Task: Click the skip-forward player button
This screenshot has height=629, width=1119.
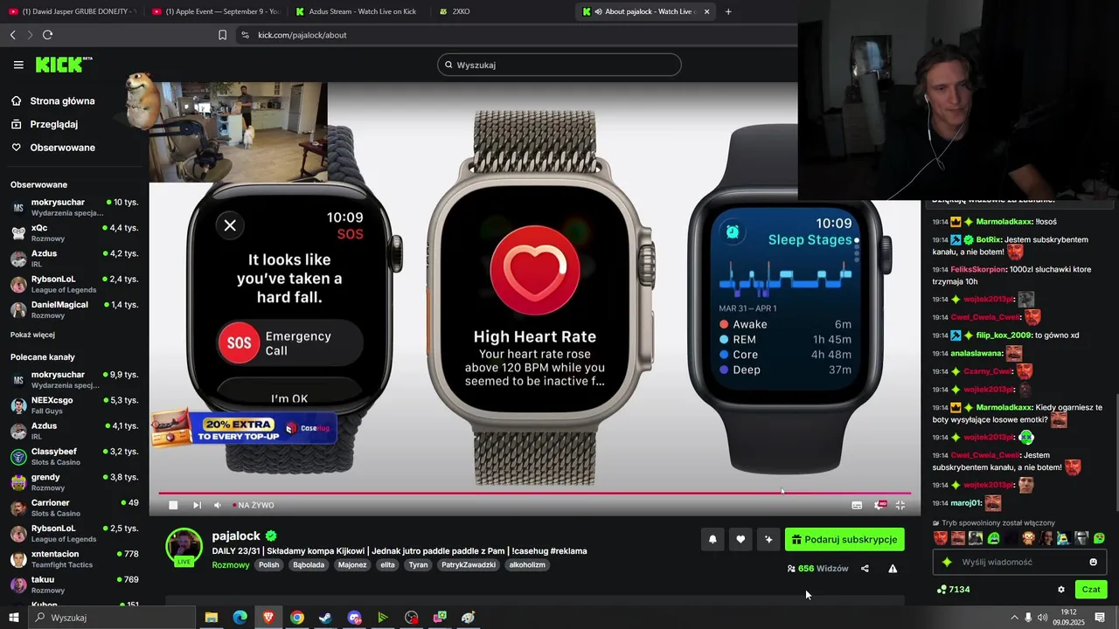Action: (x=197, y=505)
